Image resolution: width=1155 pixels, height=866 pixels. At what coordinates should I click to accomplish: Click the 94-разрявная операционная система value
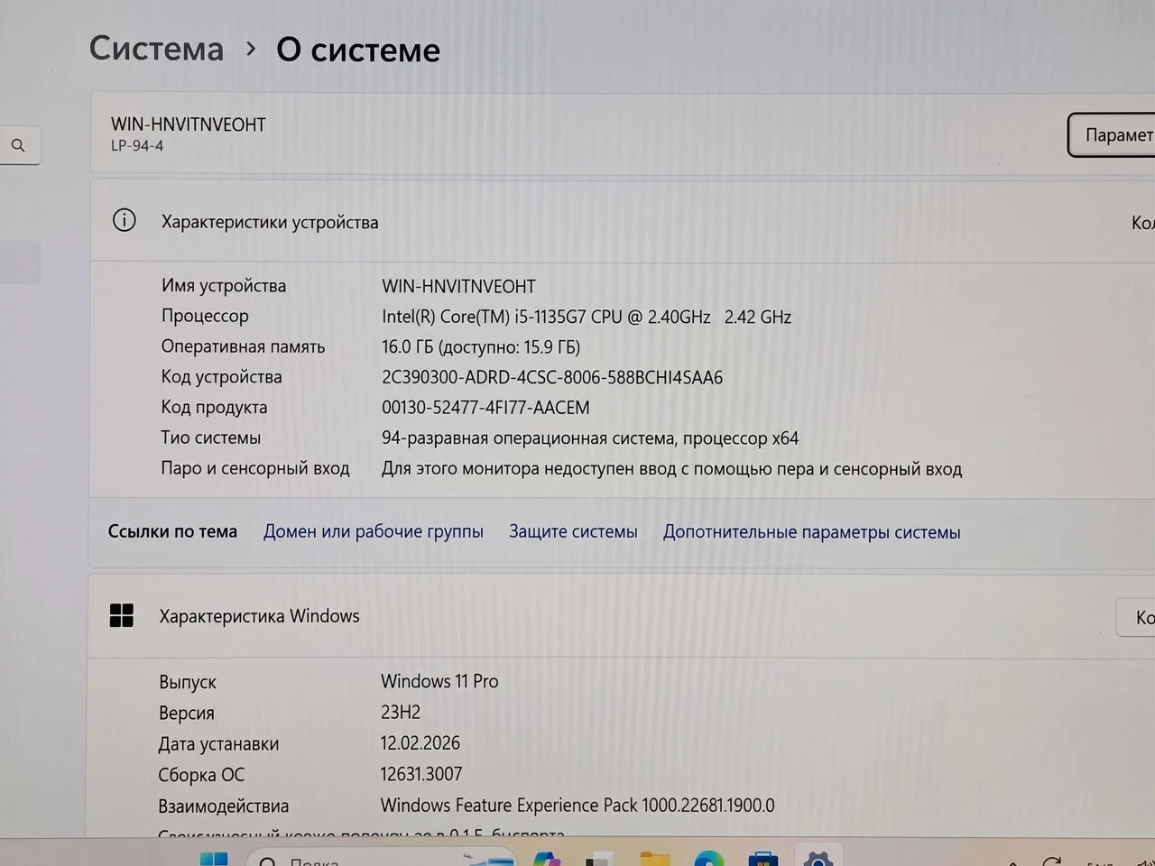(590, 438)
